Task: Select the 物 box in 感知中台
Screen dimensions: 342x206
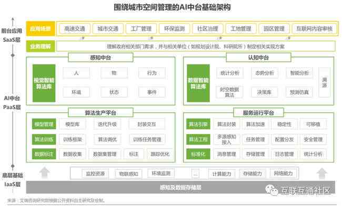Action: click(x=114, y=73)
